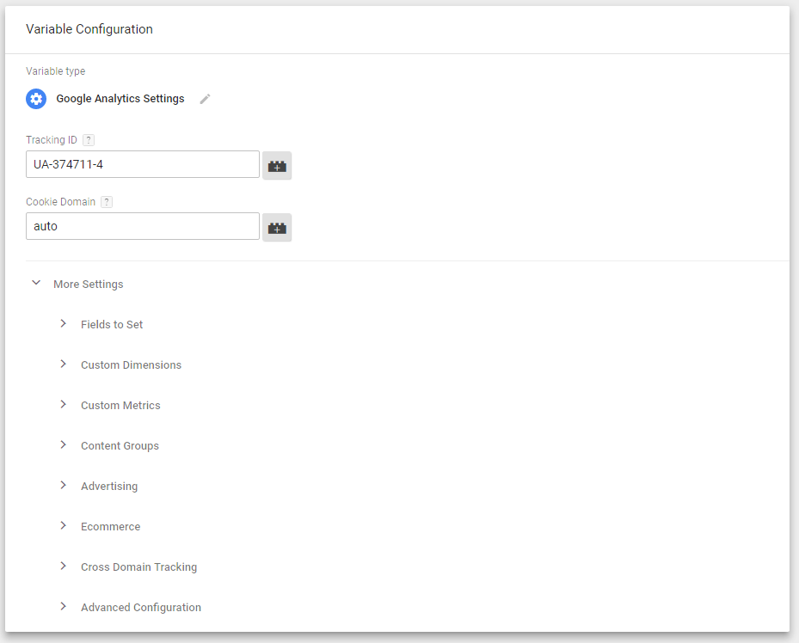Click the Google Analytics Settings label
Viewport: 799px width, 643px height.
tap(120, 99)
